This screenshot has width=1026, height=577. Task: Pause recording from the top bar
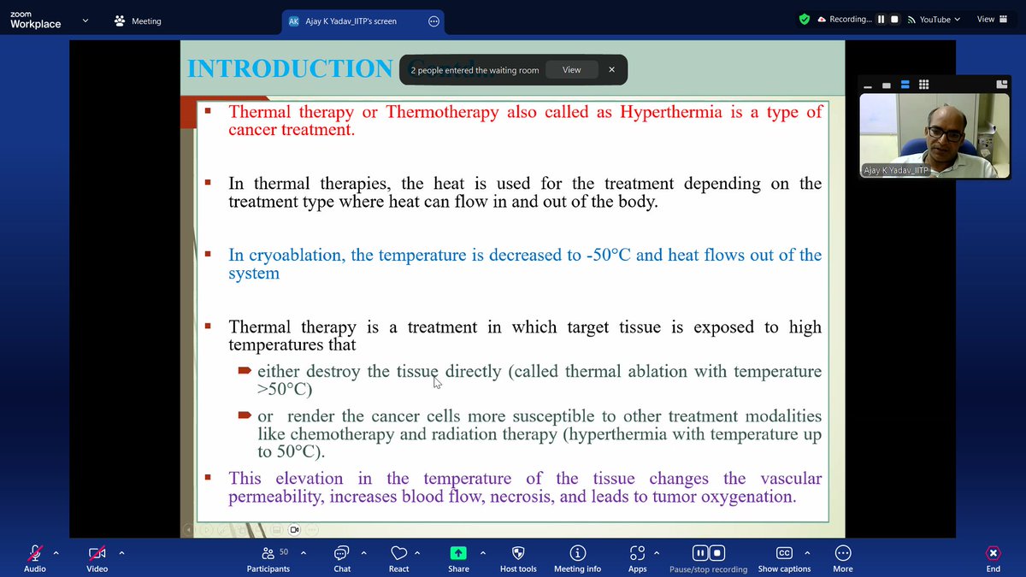pos(882,19)
